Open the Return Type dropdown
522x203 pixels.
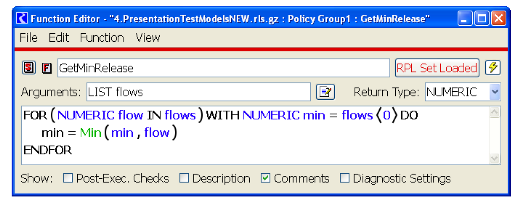pos(494,92)
